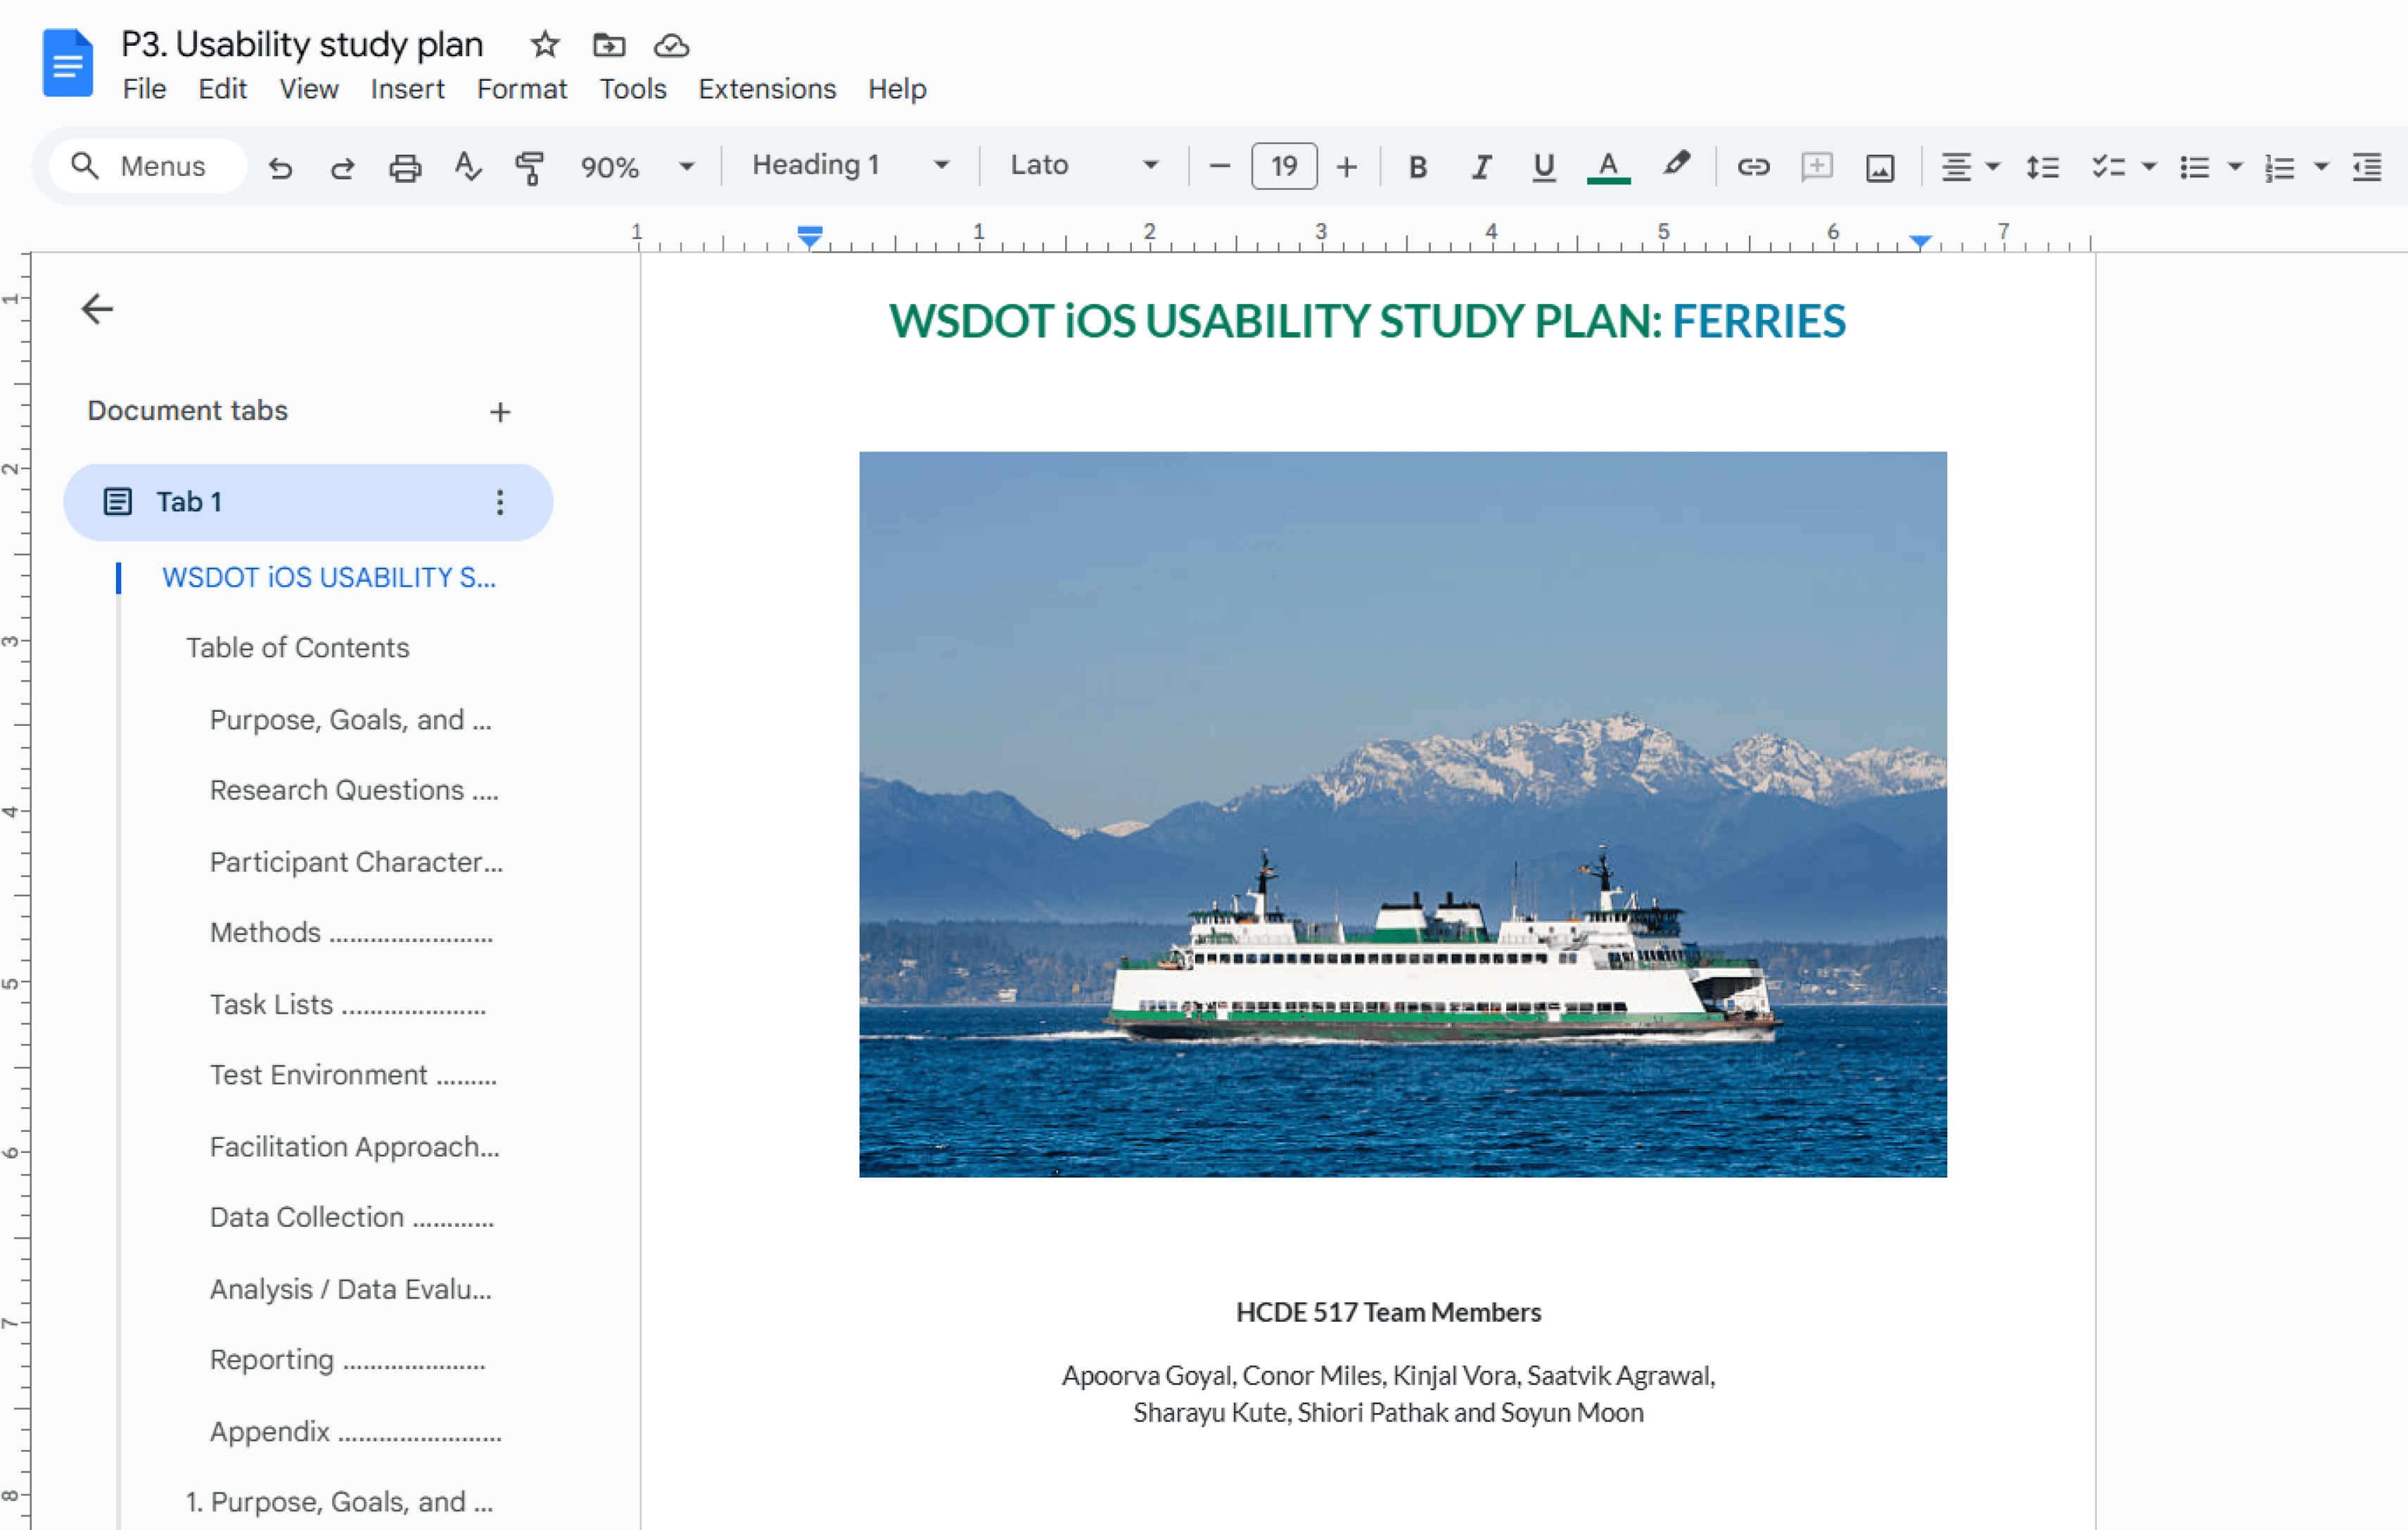Jump to WSDOT iOS USABILITY outline heading
This screenshot has height=1530, width=2408.
(329, 578)
